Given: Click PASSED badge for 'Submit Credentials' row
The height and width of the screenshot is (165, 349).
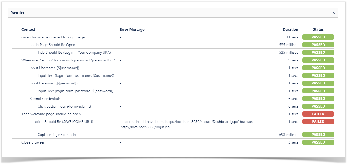Looking at the screenshot, I should (x=318, y=99).
